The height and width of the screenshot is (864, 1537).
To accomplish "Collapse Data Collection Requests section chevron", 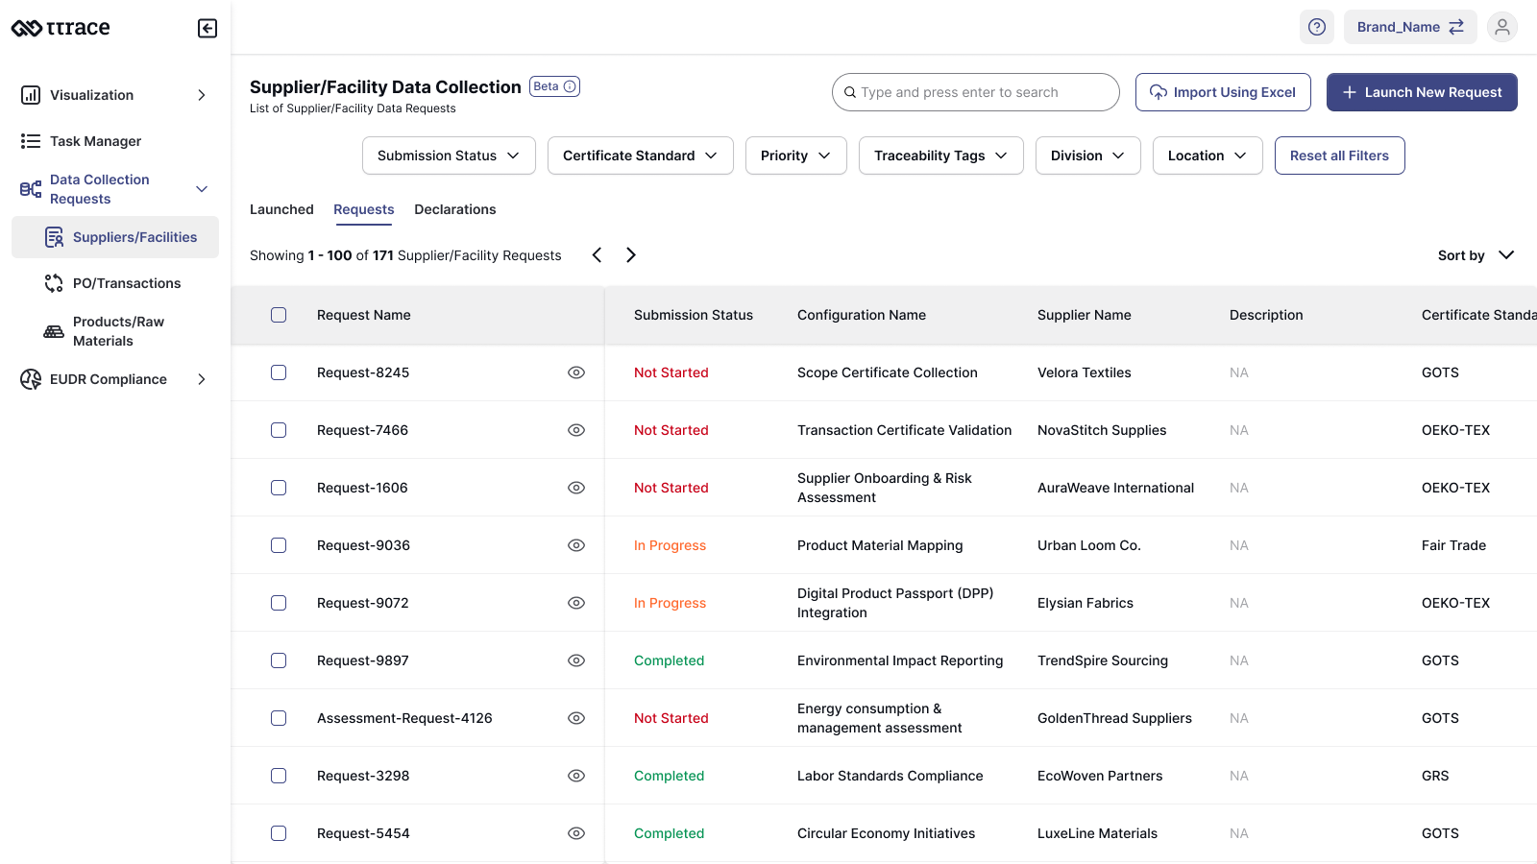I will [202, 189].
